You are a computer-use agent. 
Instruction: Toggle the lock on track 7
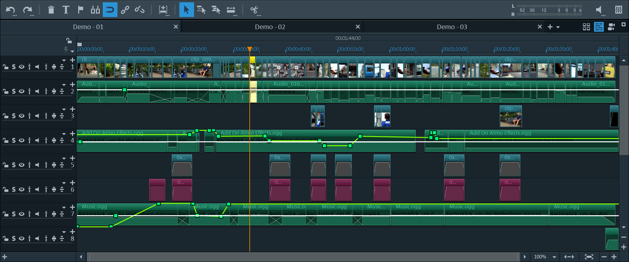(x=6, y=214)
